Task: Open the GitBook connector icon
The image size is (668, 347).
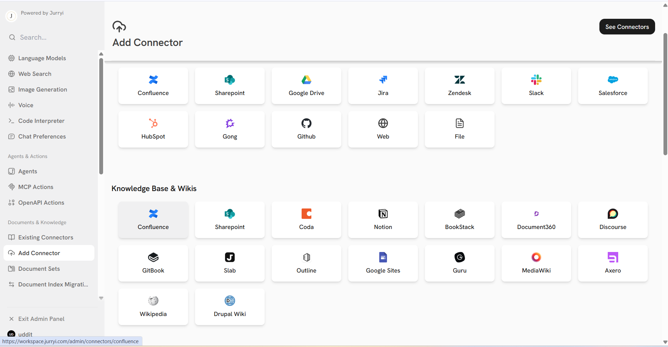Action: pos(153,257)
